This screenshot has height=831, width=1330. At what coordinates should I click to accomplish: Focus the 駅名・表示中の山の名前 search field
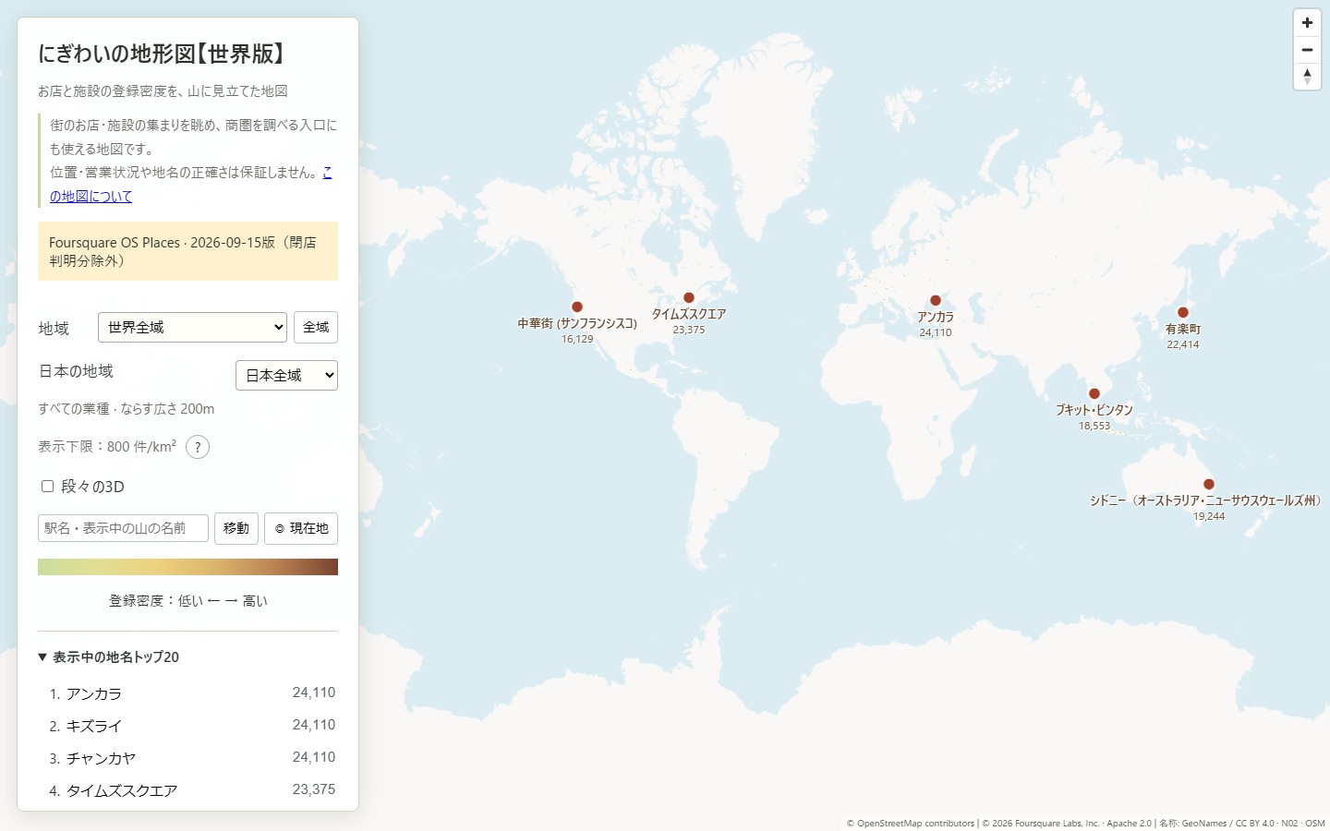click(x=123, y=528)
